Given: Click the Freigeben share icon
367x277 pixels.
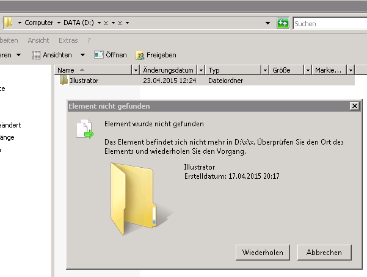Looking at the screenshot, I should [x=139, y=55].
